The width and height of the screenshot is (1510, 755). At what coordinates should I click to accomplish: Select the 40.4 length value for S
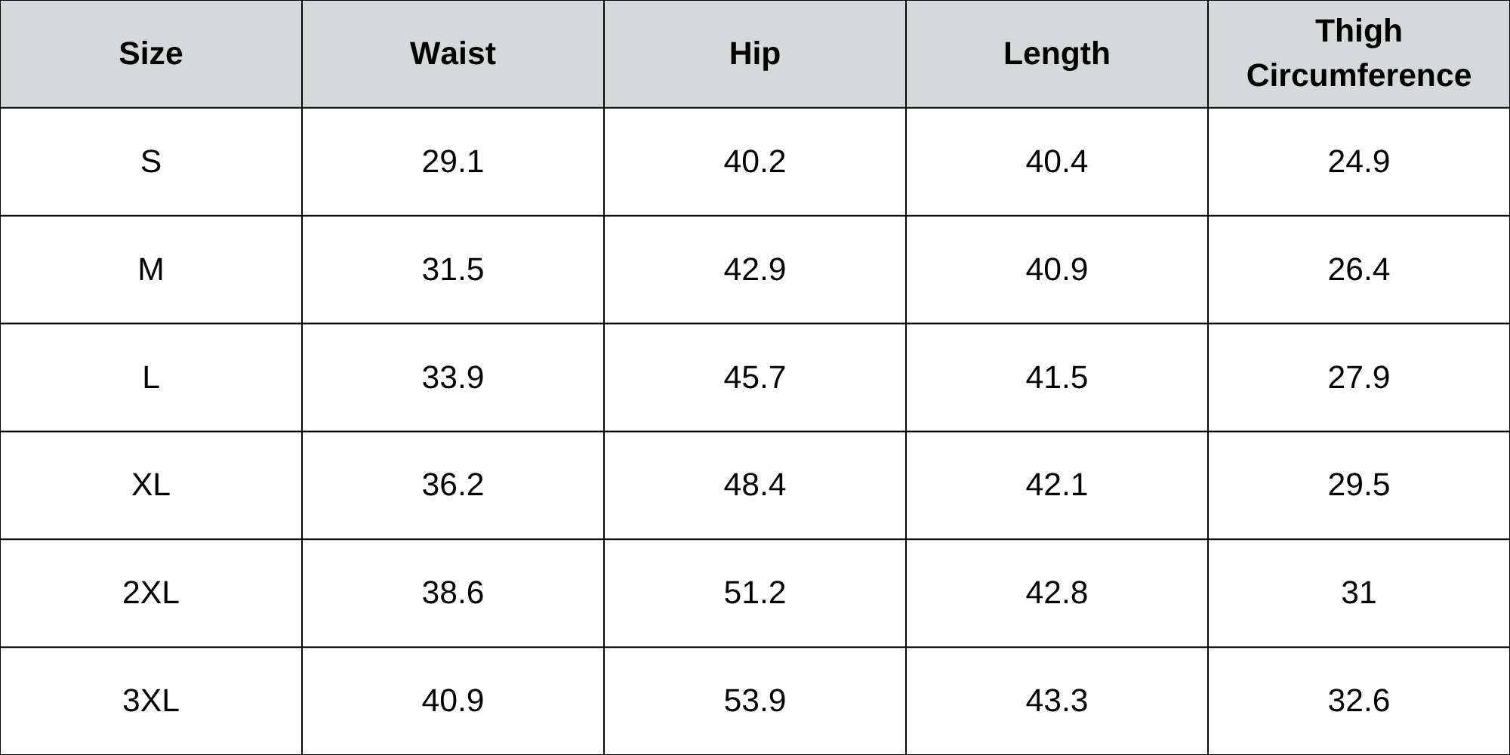1057,162
